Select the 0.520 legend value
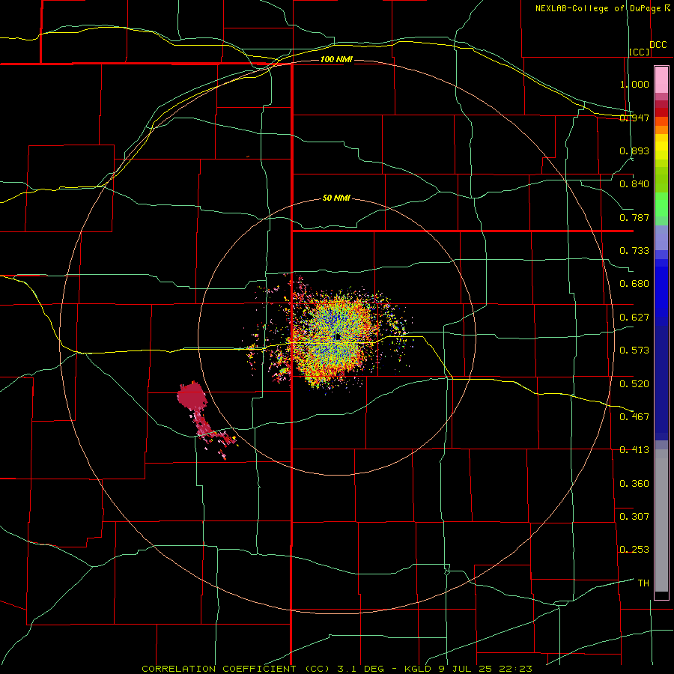 pos(634,383)
